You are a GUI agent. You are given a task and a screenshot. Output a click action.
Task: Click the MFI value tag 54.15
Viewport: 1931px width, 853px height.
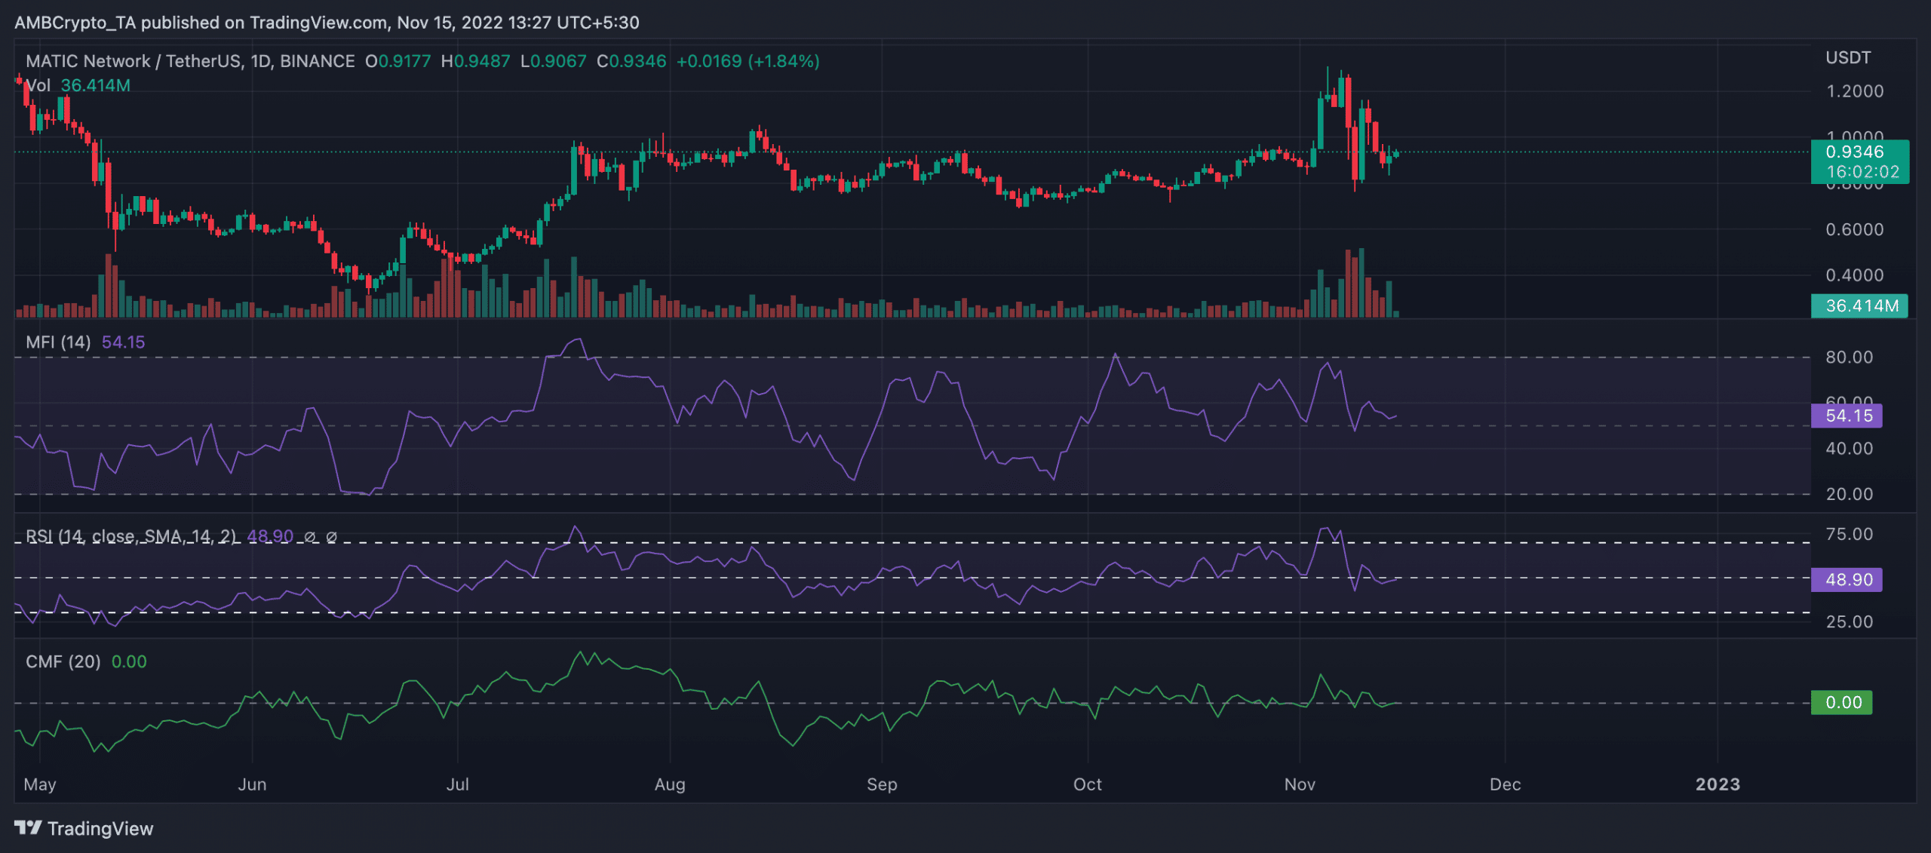click(1847, 416)
